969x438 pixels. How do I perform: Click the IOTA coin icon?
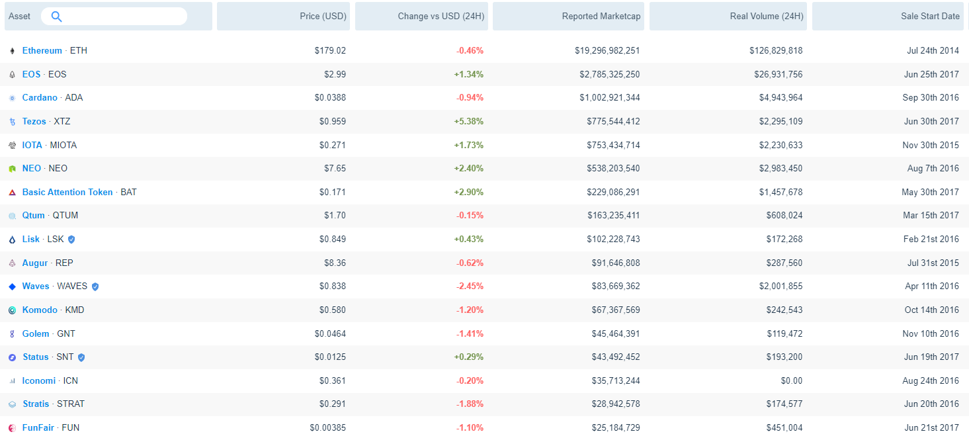pos(12,146)
